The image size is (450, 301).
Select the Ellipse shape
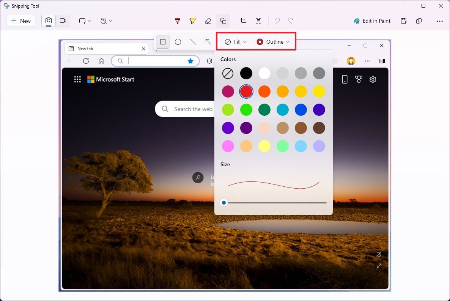point(178,42)
